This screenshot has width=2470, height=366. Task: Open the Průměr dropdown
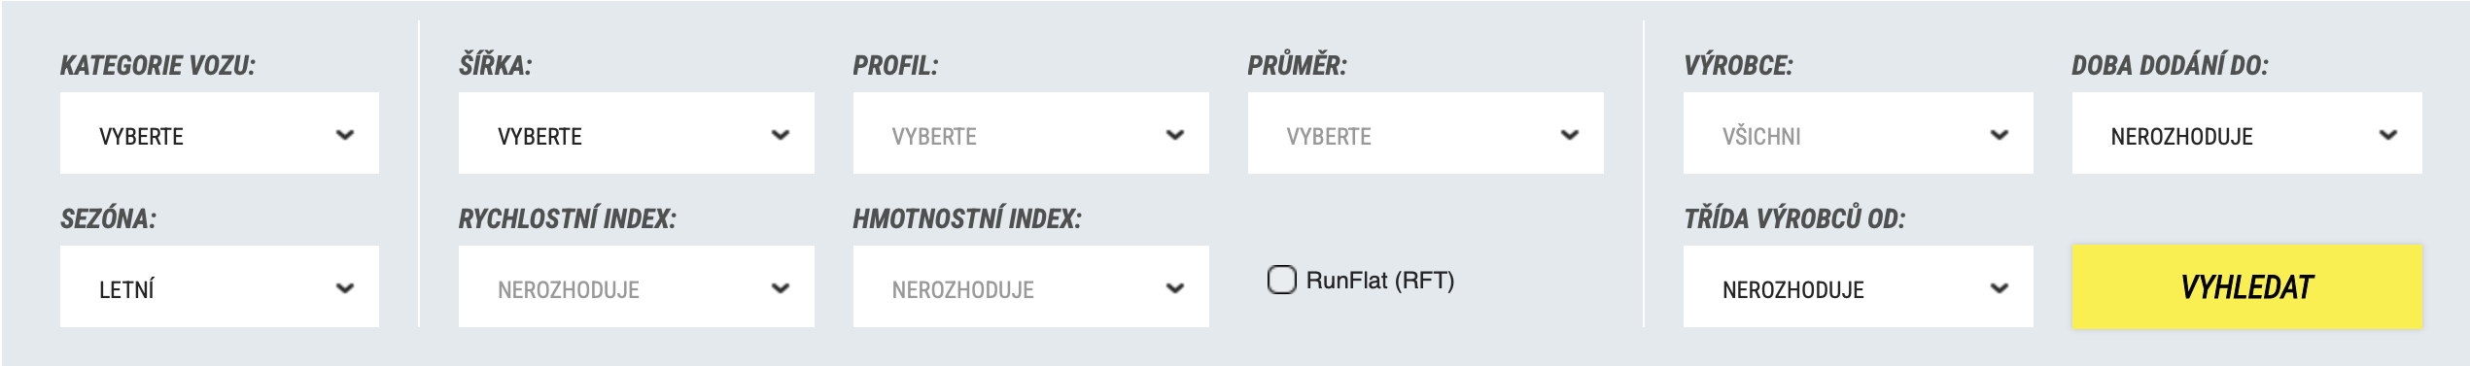(x=1426, y=134)
